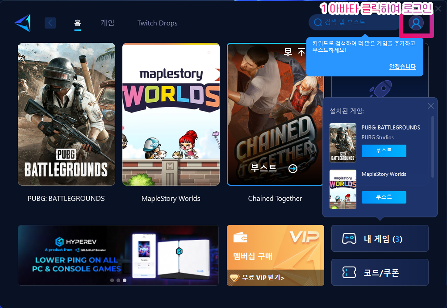Image resolution: width=447 pixels, height=308 pixels.
Task: Open the Twitch Drops tab
Action: [x=157, y=23]
